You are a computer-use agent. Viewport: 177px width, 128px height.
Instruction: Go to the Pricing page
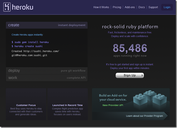coord(117,7)
